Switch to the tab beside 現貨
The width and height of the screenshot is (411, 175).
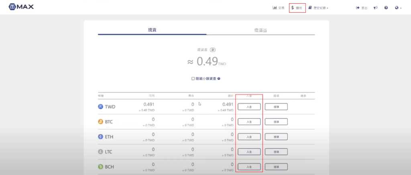pyautogui.click(x=260, y=30)
